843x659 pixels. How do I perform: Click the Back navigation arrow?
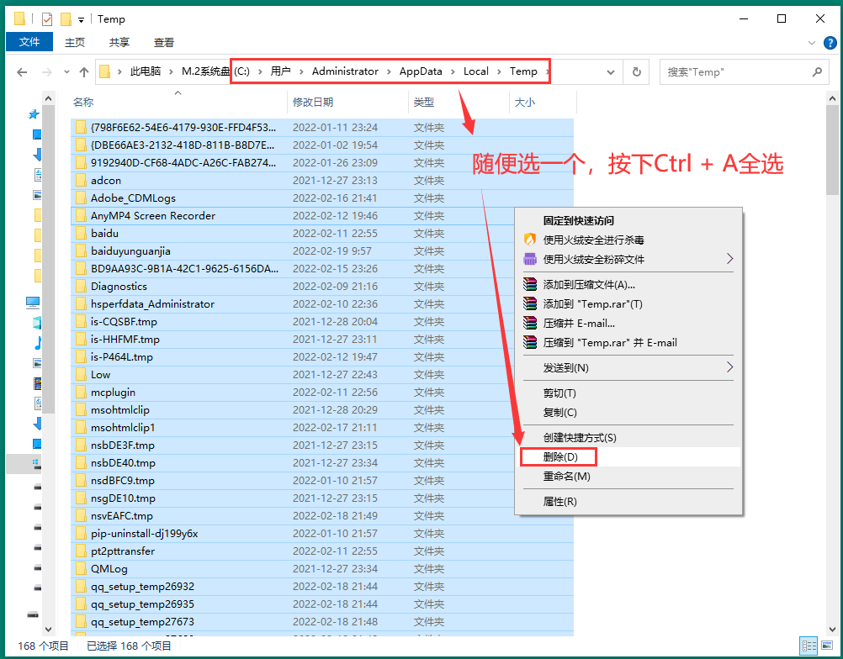[22, 72]
